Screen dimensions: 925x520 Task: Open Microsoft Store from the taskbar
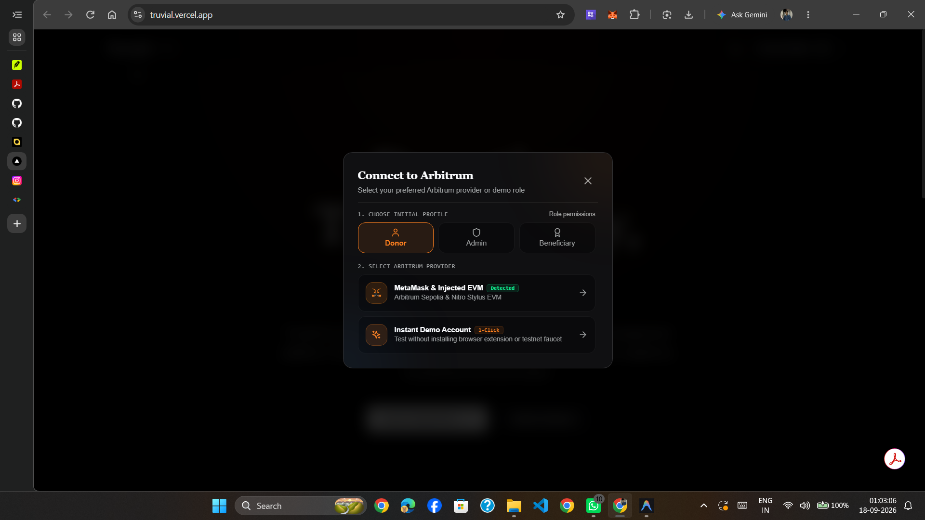(x=461, y=506)
